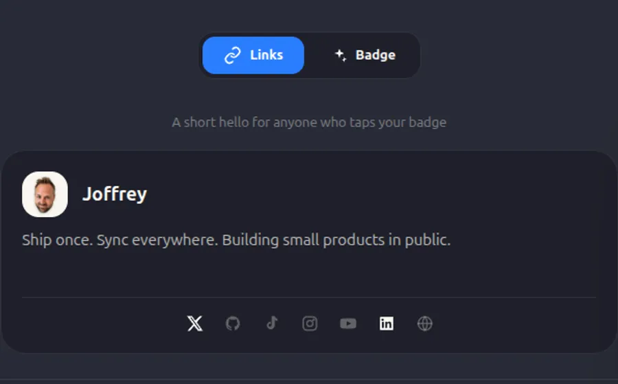Open the X (Twitter) social icon
Screen dimensions: 618x384
click(195, 324)
